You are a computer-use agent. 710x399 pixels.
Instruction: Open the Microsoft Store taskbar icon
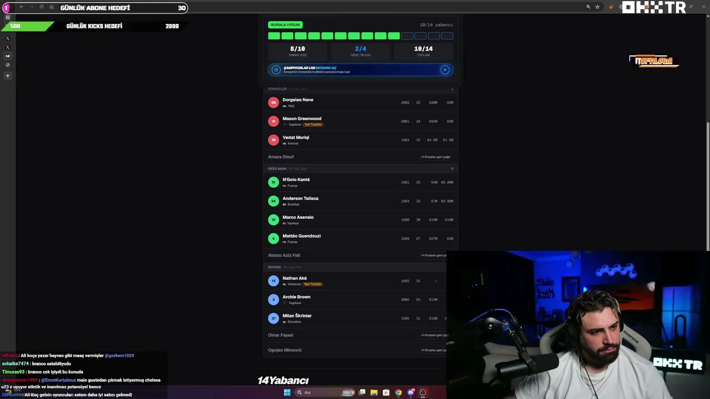click(386, 392)
